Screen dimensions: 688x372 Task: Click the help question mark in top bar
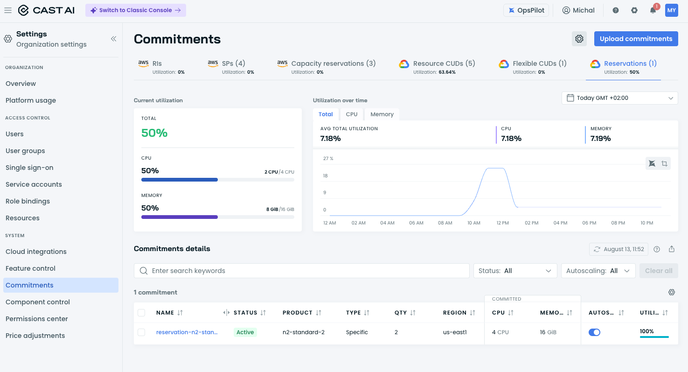(616, 10)
